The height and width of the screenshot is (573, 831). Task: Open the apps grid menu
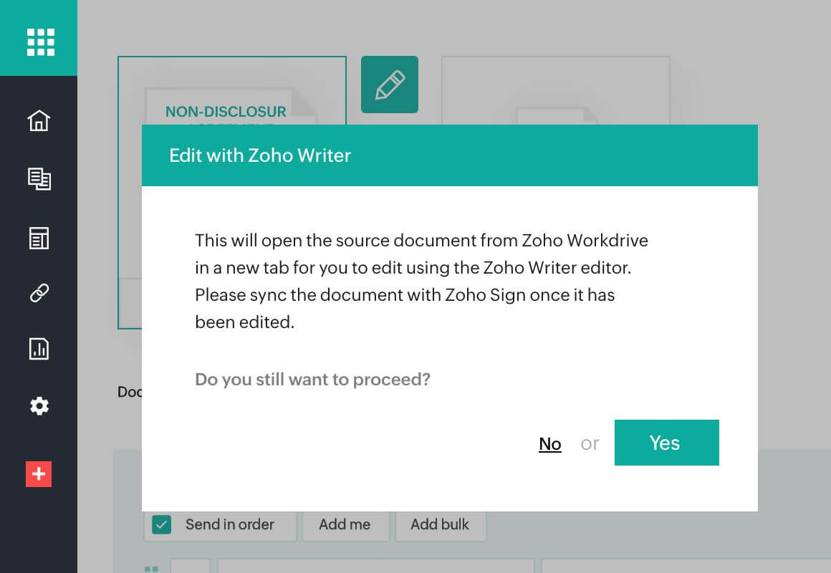[x=40, y=42]
